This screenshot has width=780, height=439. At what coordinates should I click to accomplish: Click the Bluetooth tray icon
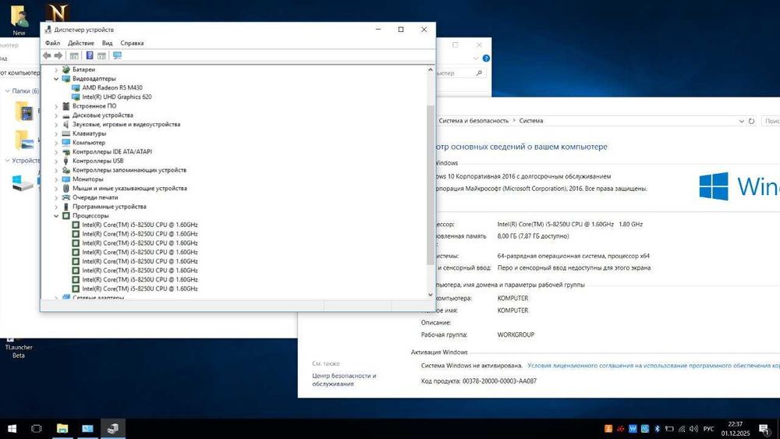coord(657,429)
